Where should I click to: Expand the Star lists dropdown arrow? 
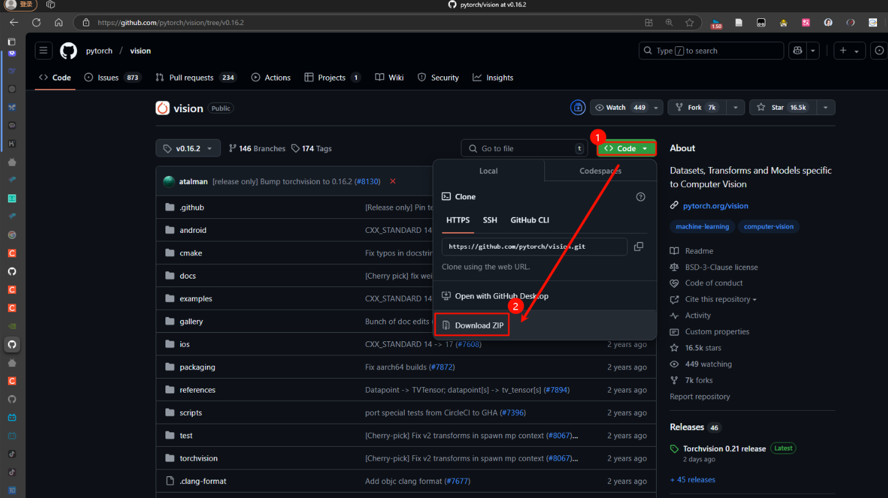click(x=825, y=107)
